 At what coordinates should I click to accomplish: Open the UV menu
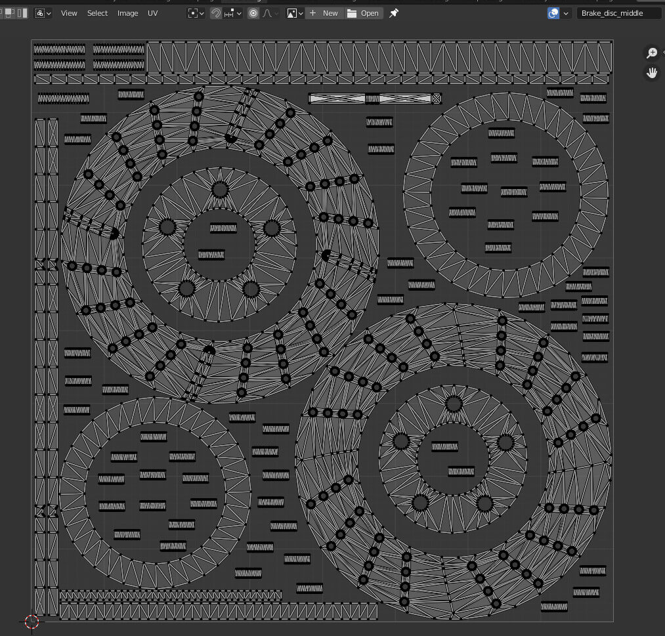(152, 13)
